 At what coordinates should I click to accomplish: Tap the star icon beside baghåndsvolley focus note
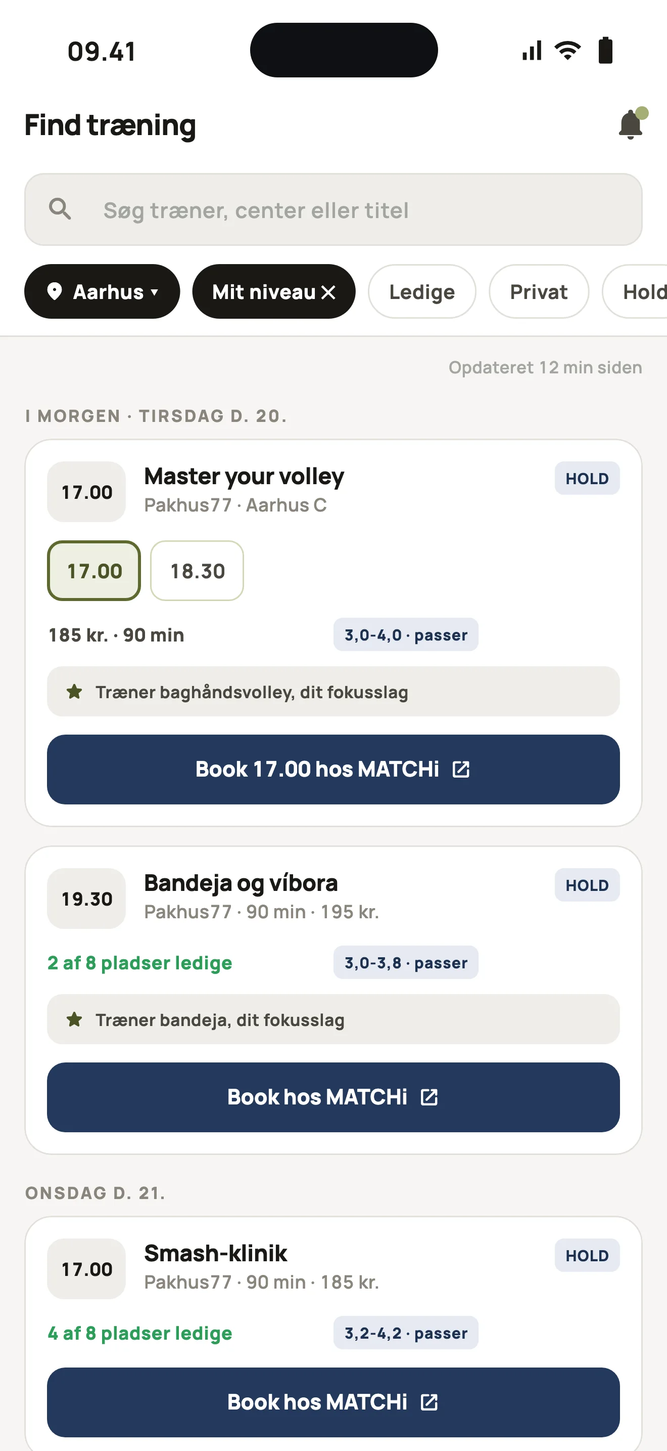tap(74, 691)
